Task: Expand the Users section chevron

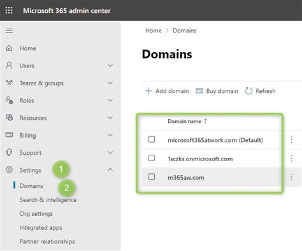Action: [x=110, y=66]
